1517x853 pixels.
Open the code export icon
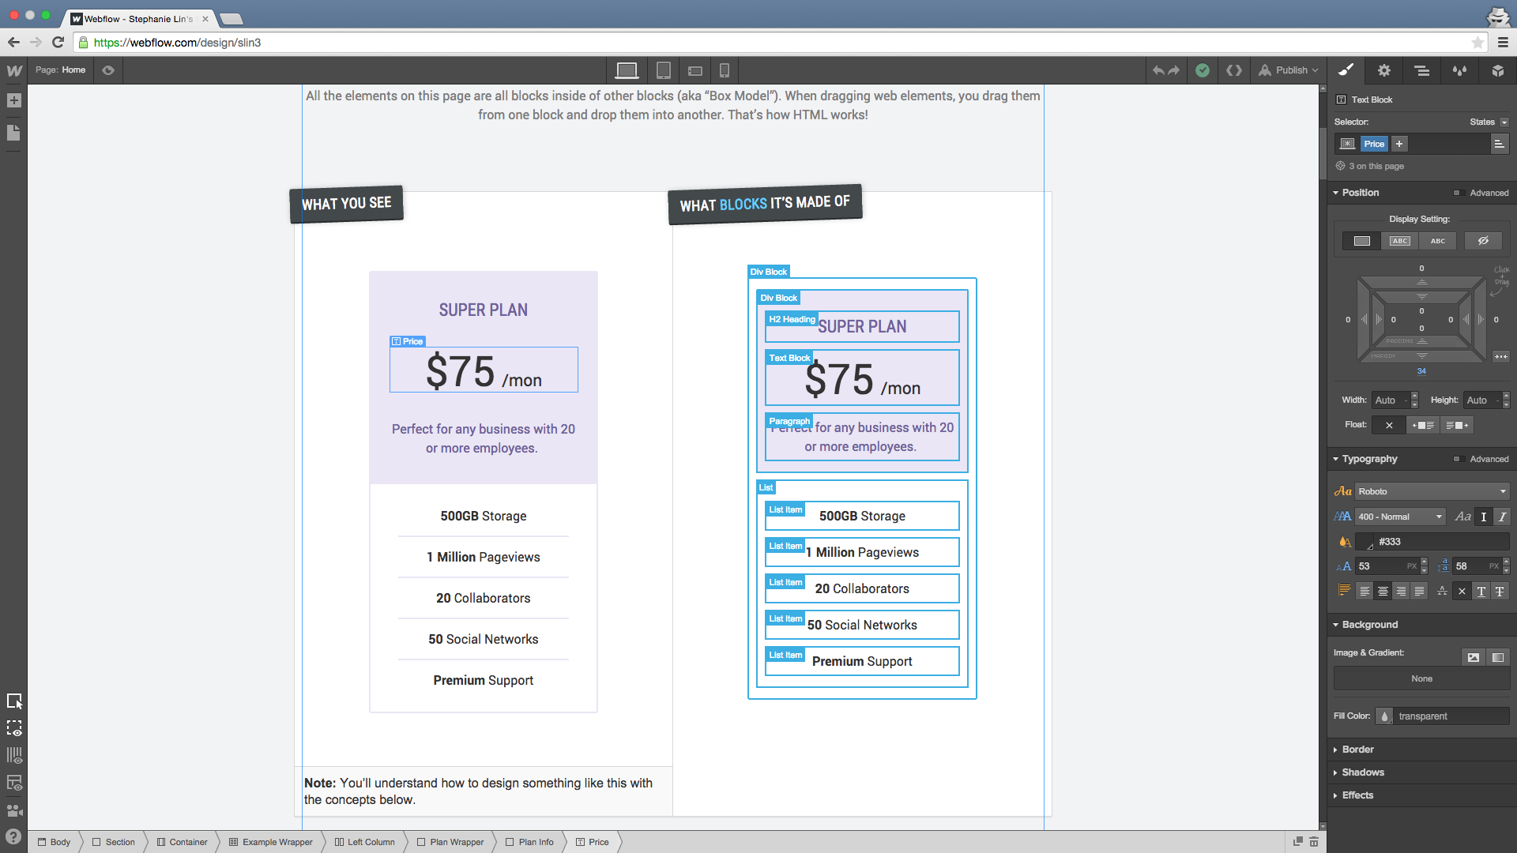click(1234, 70)
